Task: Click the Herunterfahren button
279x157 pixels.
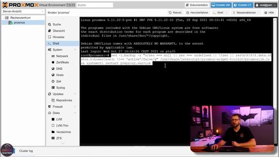Action: (x=197, y=13)
